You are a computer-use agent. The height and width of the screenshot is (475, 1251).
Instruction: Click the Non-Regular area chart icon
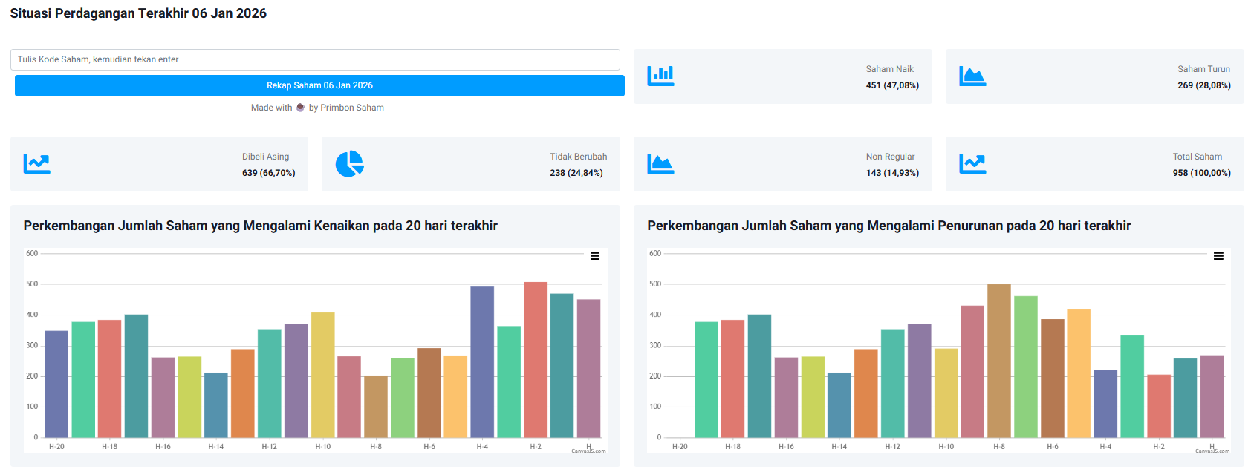click(x=660, y=163)
